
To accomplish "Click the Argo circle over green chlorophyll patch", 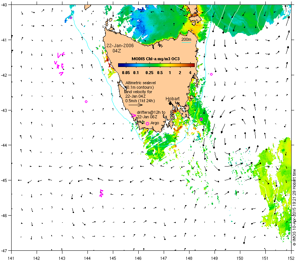I will (201, 119).
